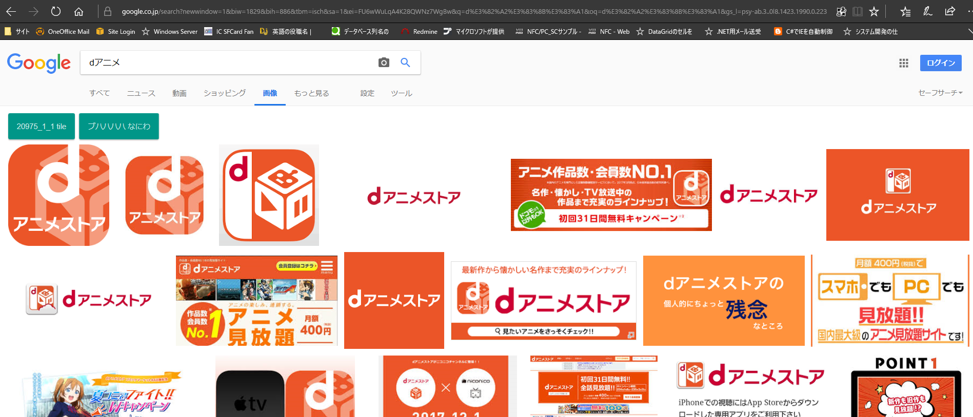Image resolution: width=973 pixels, height=417 pixels.
Task: Add page to favorites with star icon
Action: (874, 11)
